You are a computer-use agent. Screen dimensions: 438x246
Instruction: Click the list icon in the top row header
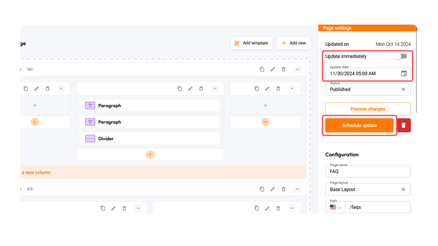pos(30,69)
